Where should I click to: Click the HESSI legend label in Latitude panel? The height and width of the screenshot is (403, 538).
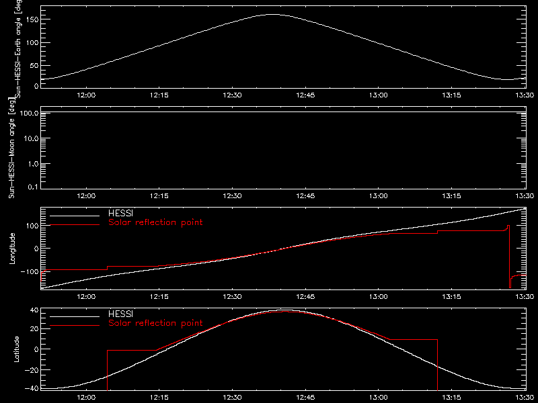[120, 314]
